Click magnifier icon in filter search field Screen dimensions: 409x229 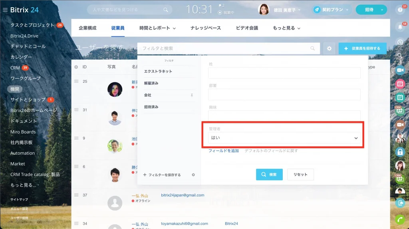click(312, 48)
